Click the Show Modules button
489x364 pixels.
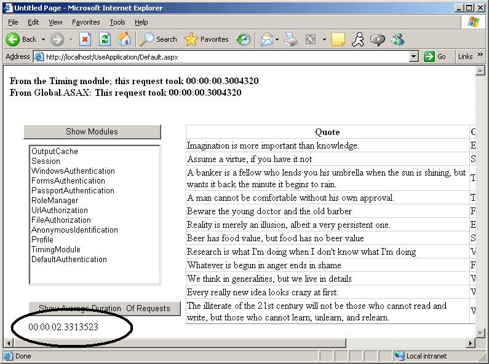coord(92,131)
